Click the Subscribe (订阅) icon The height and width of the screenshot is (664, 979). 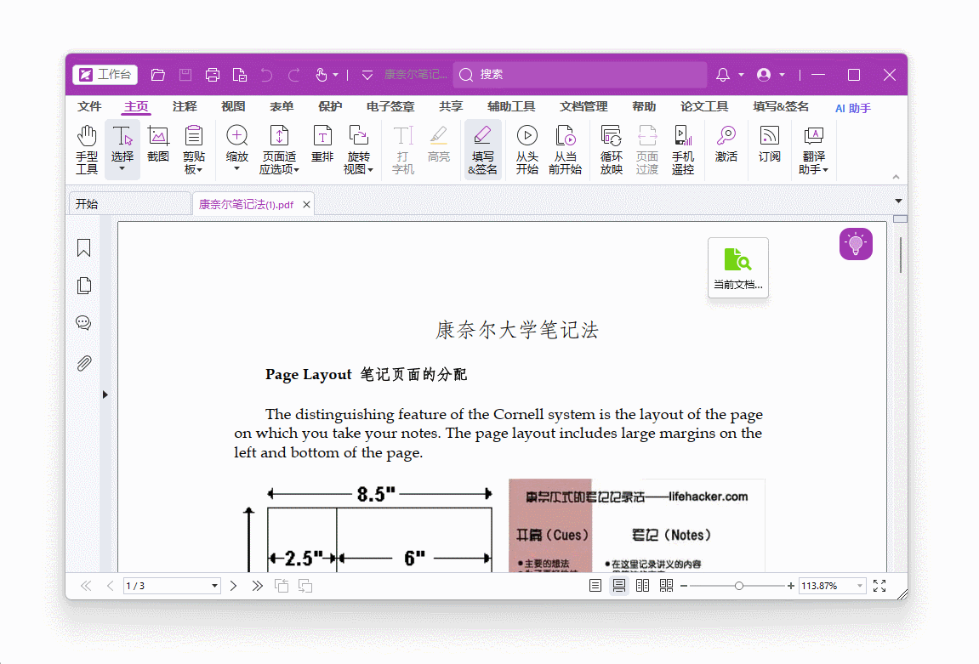[769, 145]
